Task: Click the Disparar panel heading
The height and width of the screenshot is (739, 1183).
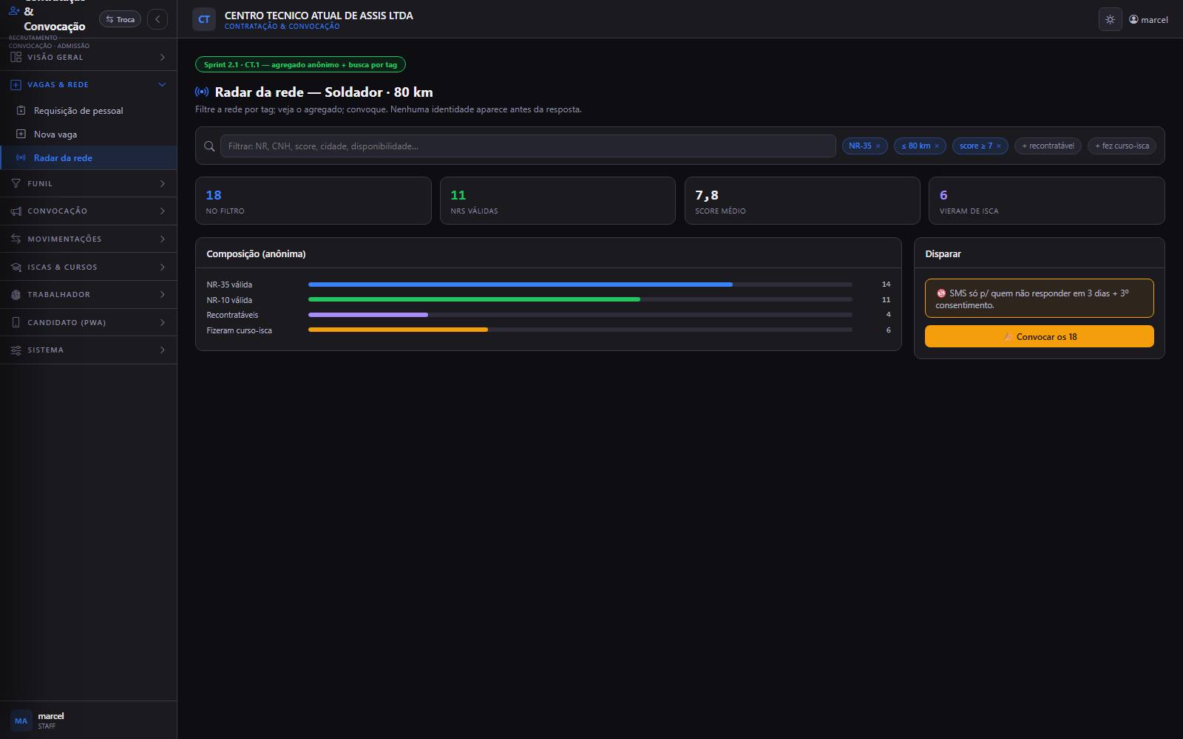Action: [x=943, y=253]
